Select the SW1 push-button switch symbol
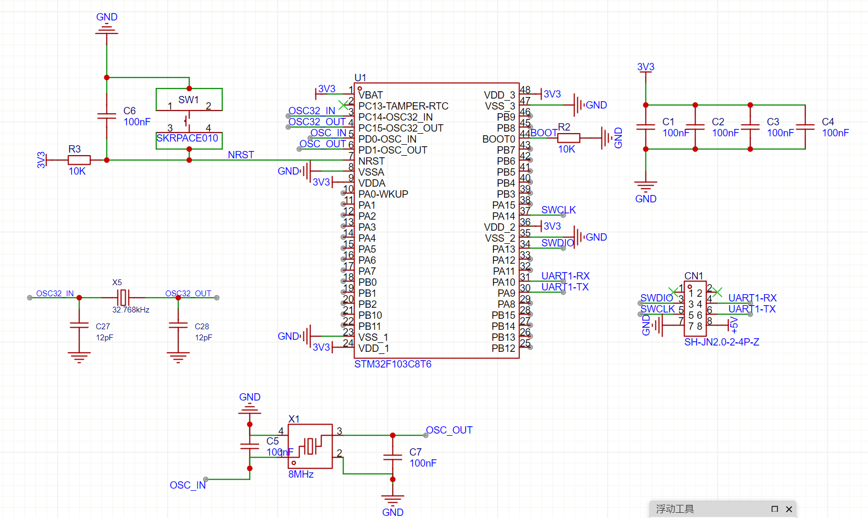The image size is (868, 518). (x=189, y=119)
